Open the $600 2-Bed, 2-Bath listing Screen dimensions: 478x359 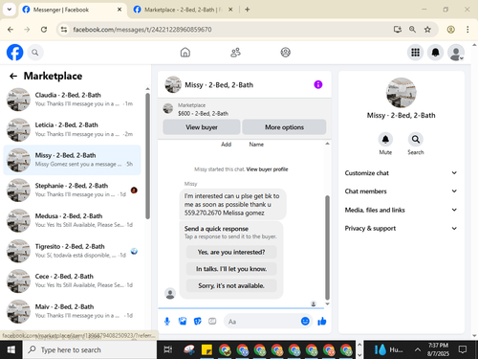point(203,113)
